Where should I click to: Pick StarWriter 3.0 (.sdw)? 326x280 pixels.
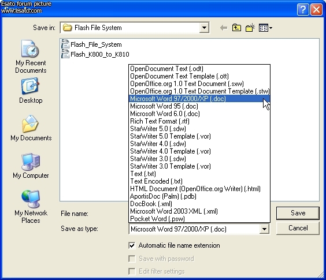click(x=199, y=159)
